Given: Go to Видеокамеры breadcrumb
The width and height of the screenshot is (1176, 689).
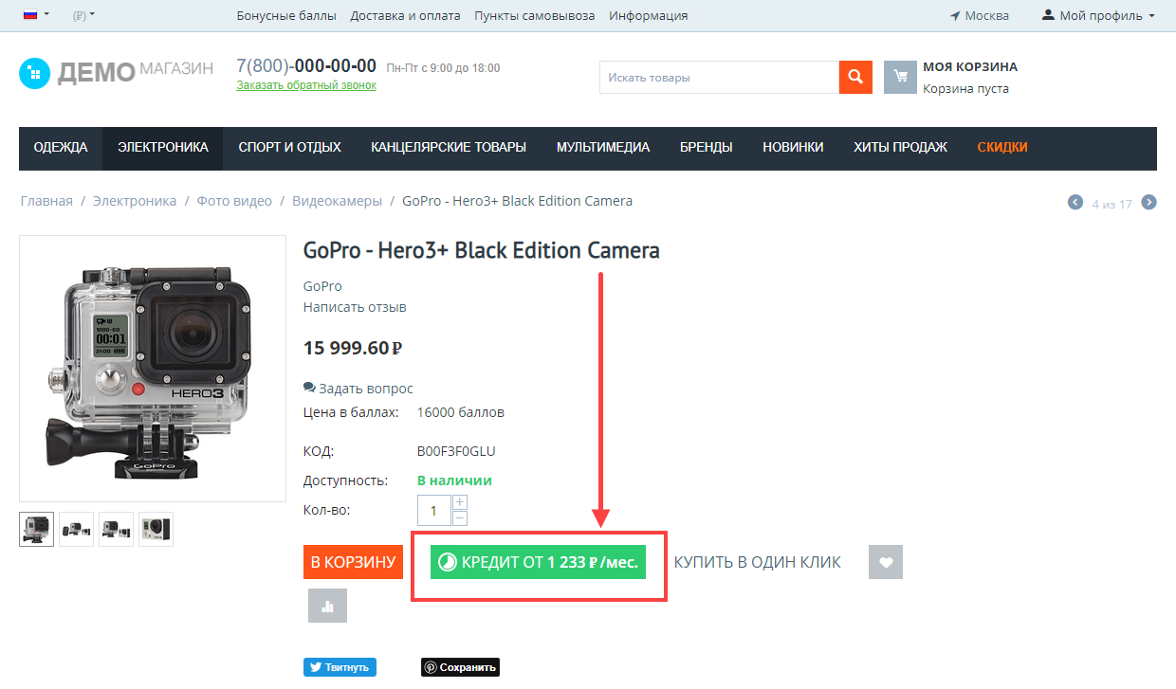Looking at the screenshot, I should click(x=337, y=201).
